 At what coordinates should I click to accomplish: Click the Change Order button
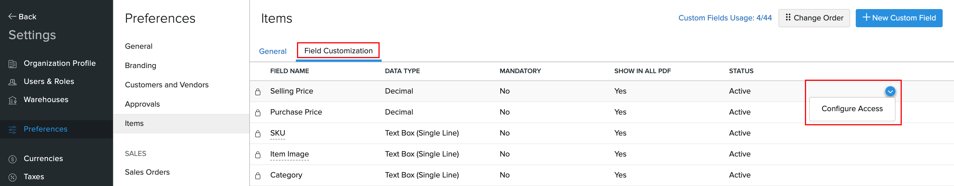(814, 18)
